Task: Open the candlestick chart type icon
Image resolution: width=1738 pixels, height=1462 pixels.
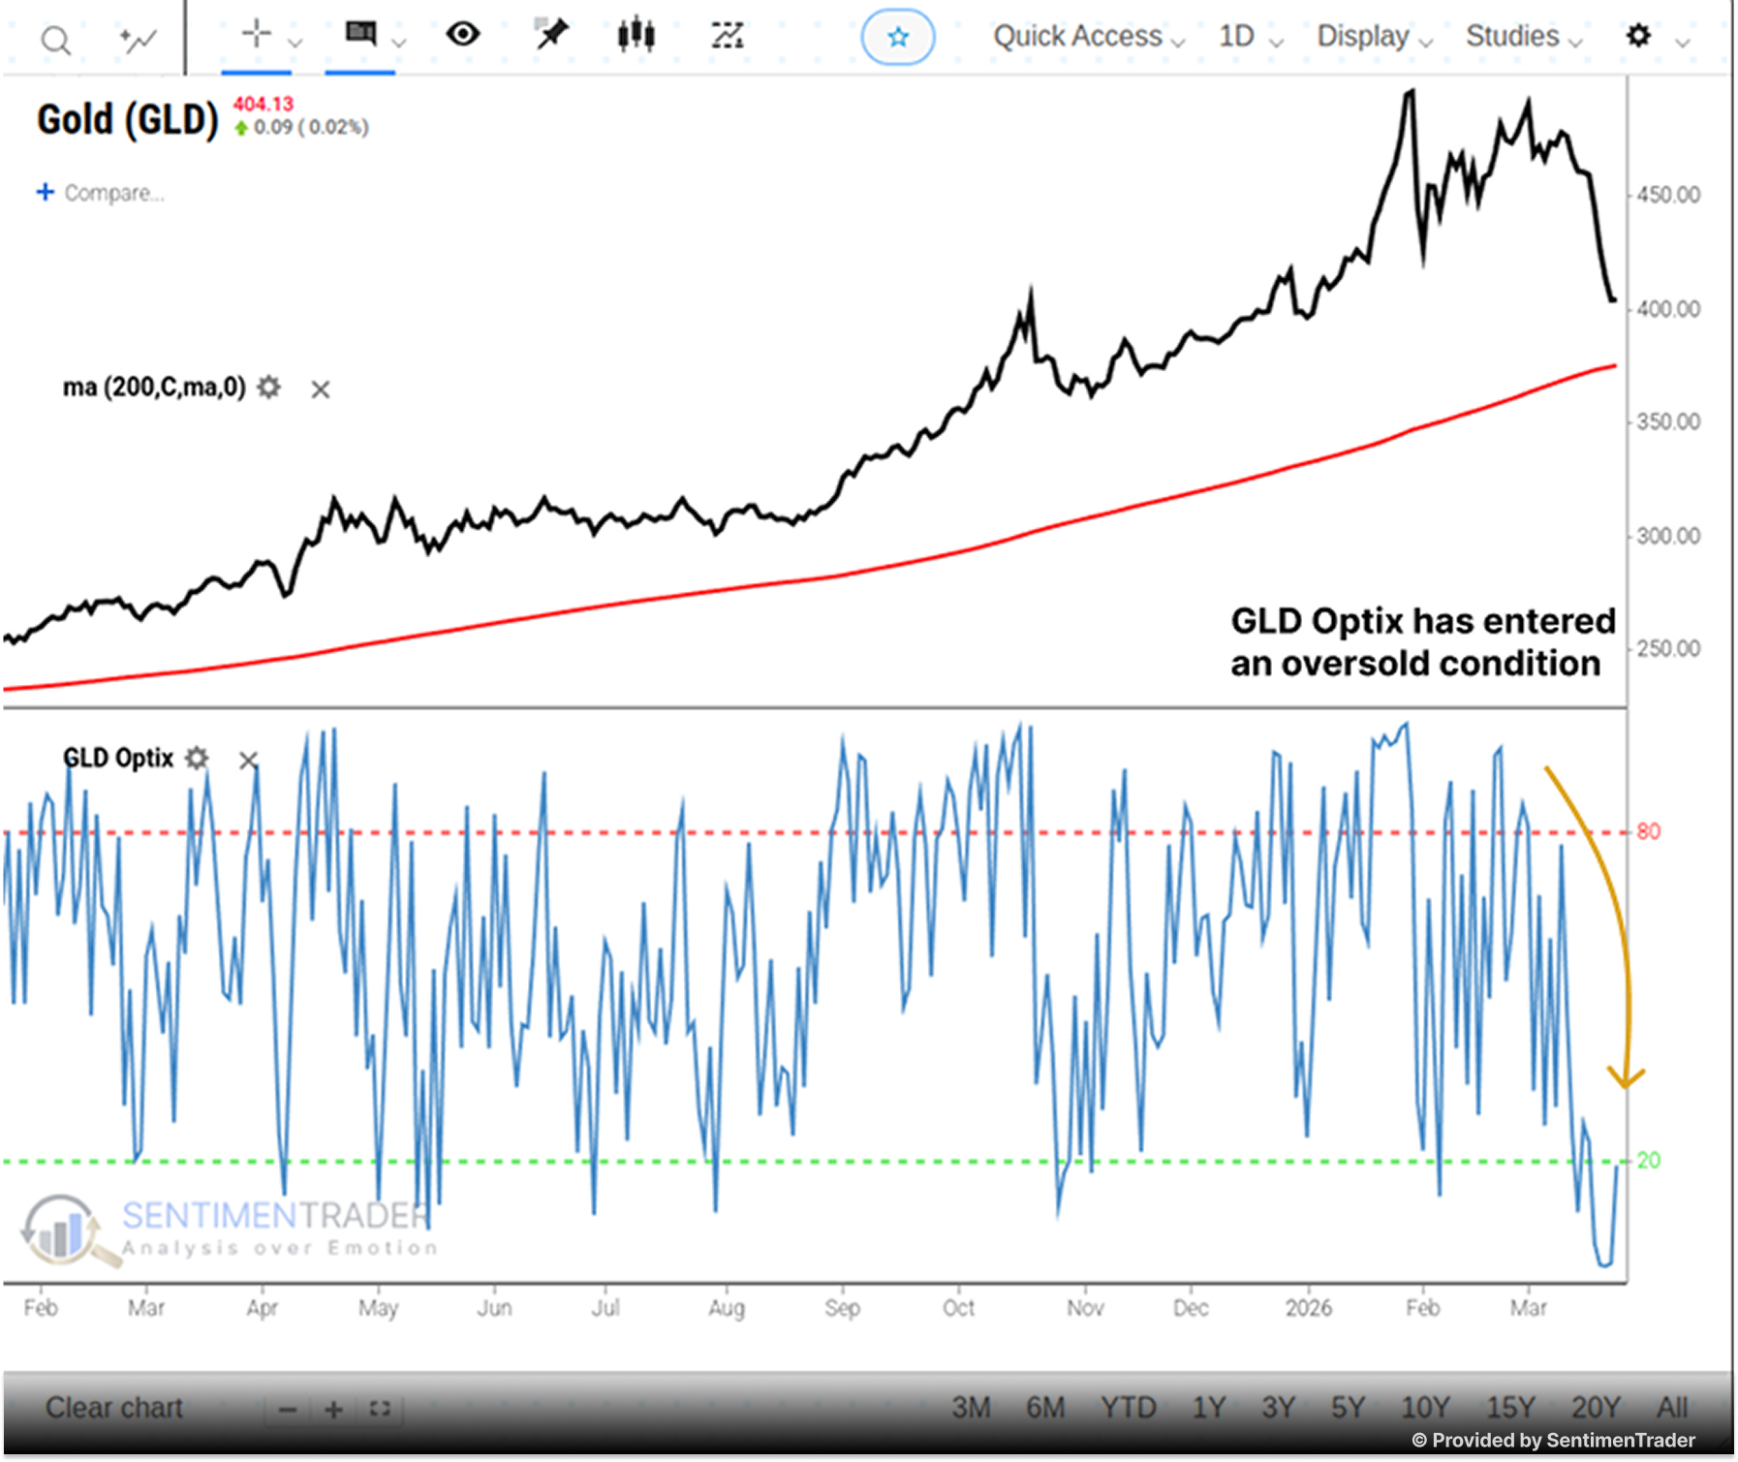Action: [x=635, y=35]
